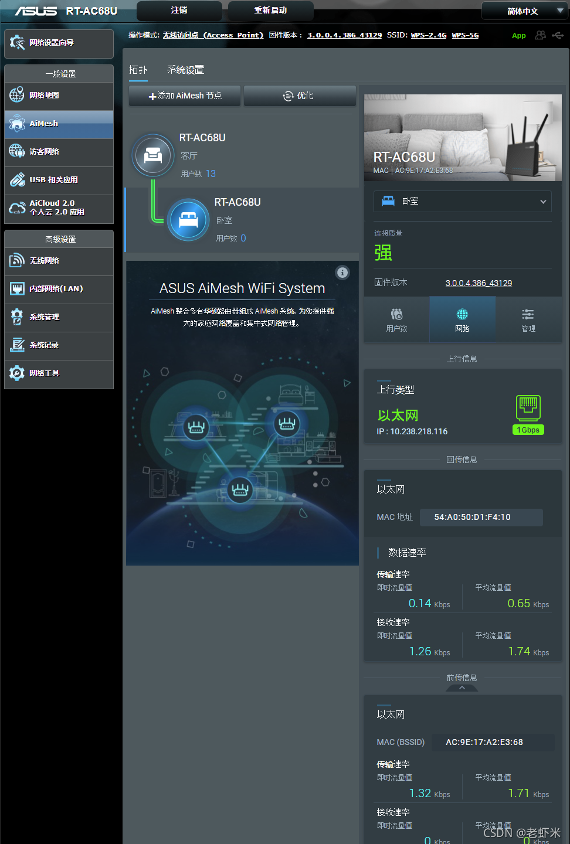This screenshot has height=844, width=570.
Task: Click the living room RT-AC68U node icon
Action: [x=153, y=155]
